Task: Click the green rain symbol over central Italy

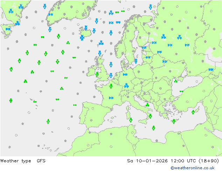Action: (x=147, y=105)
